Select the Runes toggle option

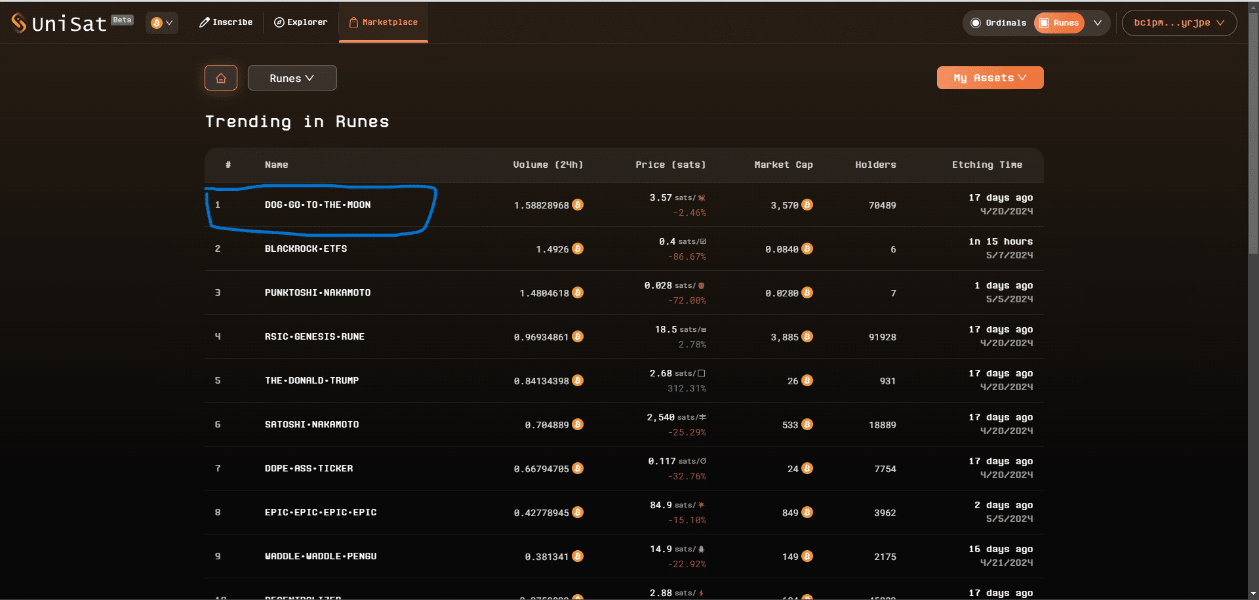pos(1059,23)
